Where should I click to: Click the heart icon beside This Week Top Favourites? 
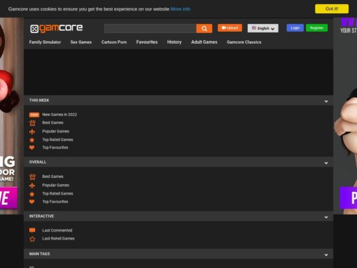pos(32,148)
